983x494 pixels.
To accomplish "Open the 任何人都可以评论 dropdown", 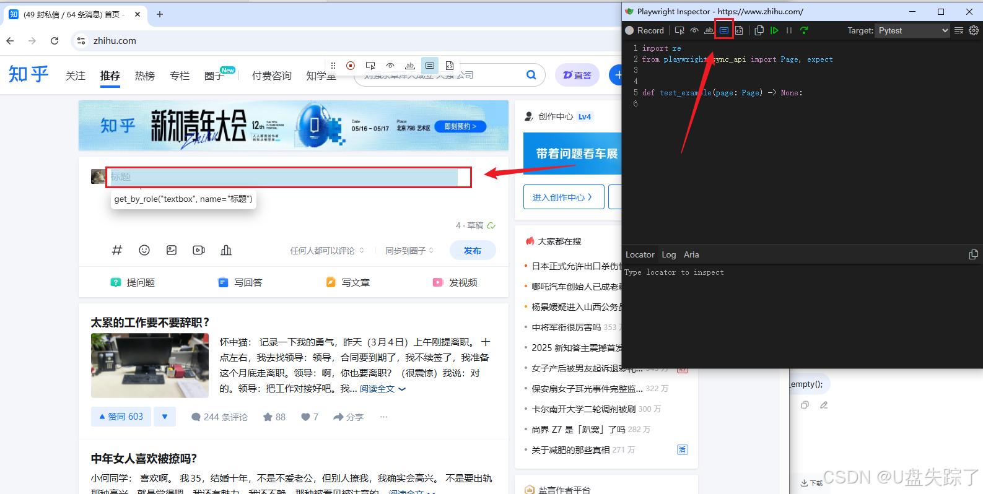I will 327,251.
